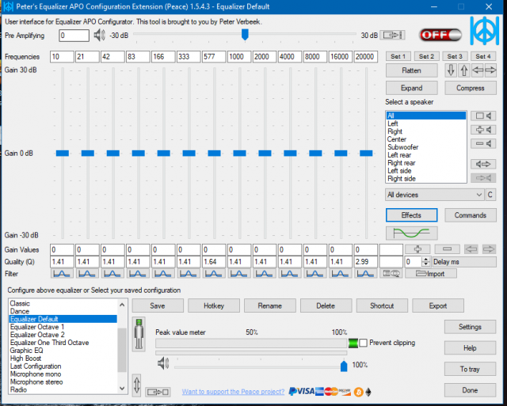
Task: Click the shift gains down arrow icon
Action: pos(450,70)
